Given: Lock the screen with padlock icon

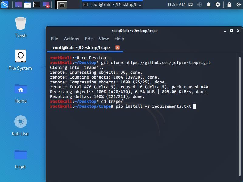Looking at the screenshot, I should 229,5.
